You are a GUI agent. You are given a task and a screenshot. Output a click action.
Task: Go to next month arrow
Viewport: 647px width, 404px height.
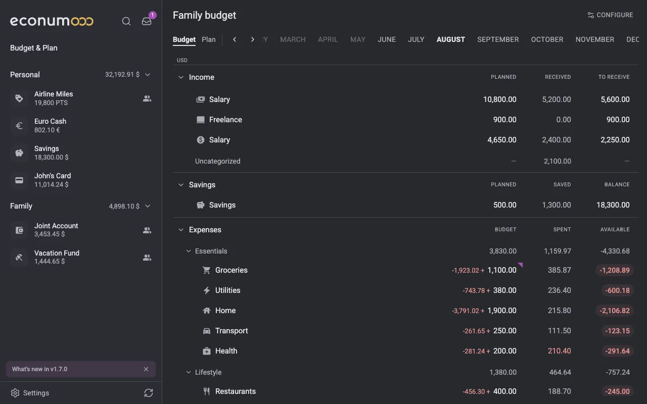[x=253, y=39]
